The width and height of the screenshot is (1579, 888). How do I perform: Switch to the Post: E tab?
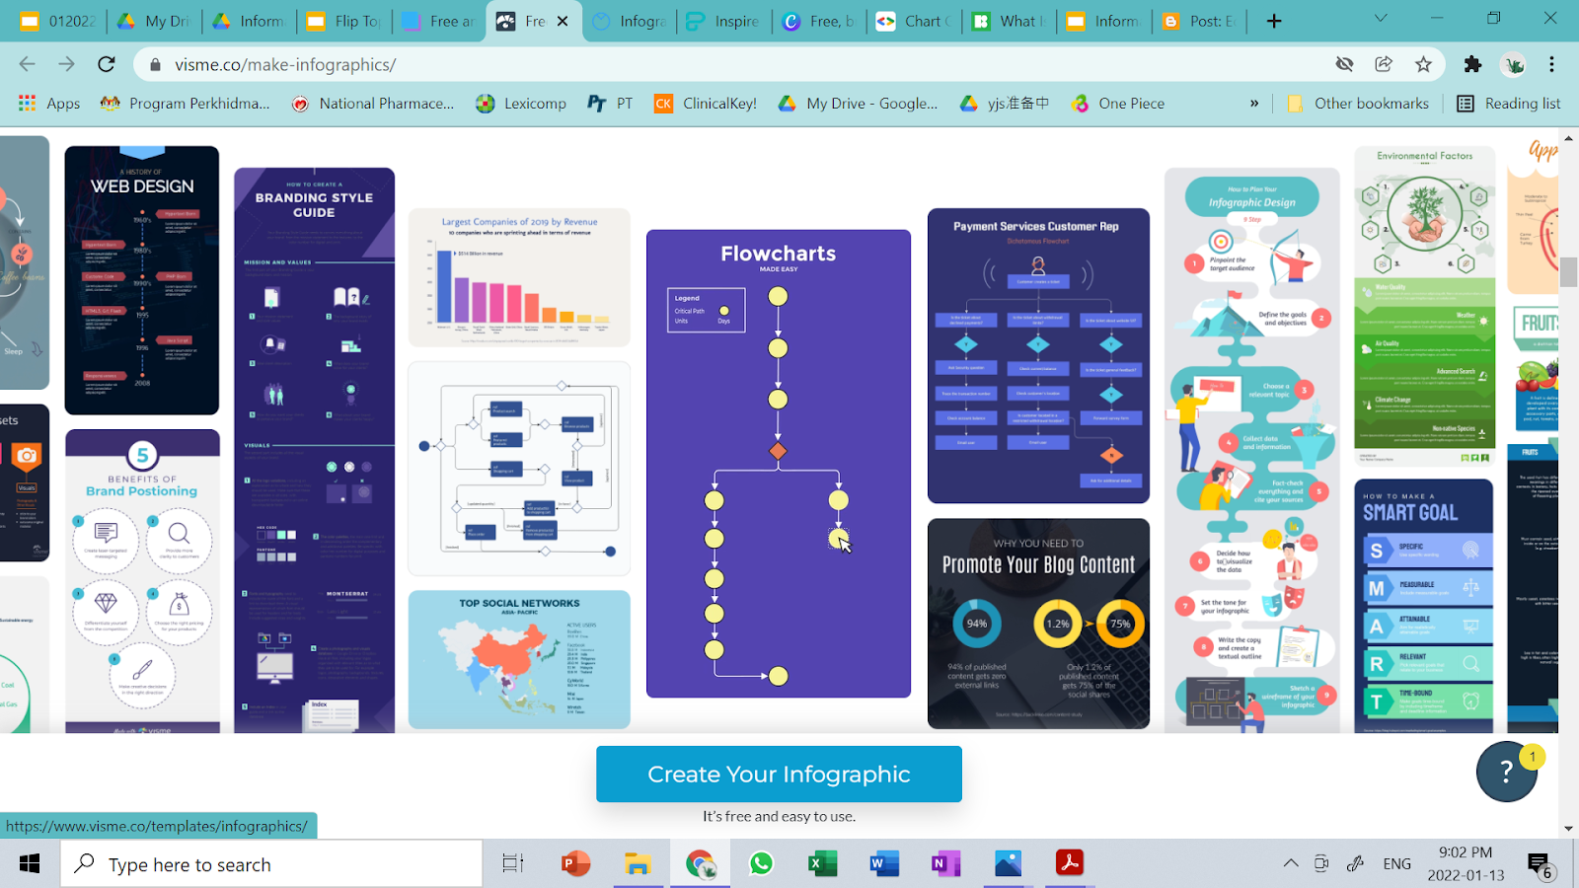coord(1199,21)
